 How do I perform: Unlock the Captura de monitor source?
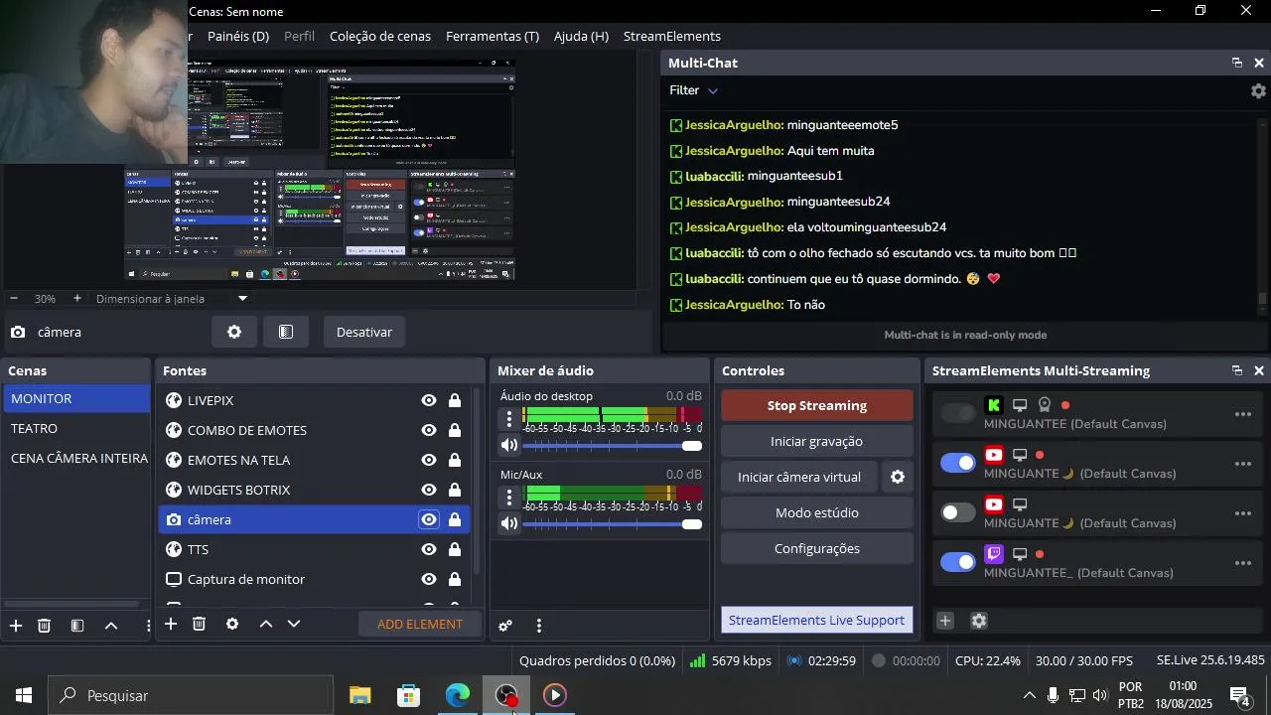[455, 579]
